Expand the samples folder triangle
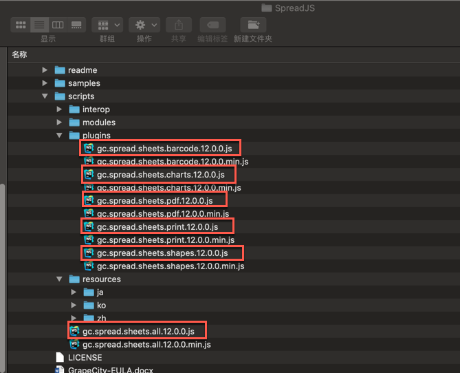The width and height of the screenshot is (460, 373). tap(45, 83)
